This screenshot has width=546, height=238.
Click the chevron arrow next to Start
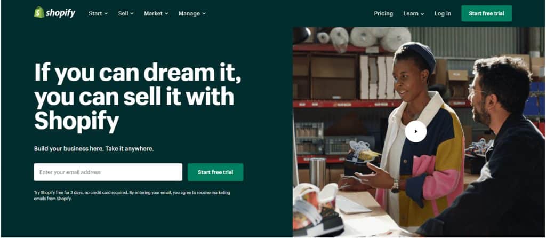point(106,13)
